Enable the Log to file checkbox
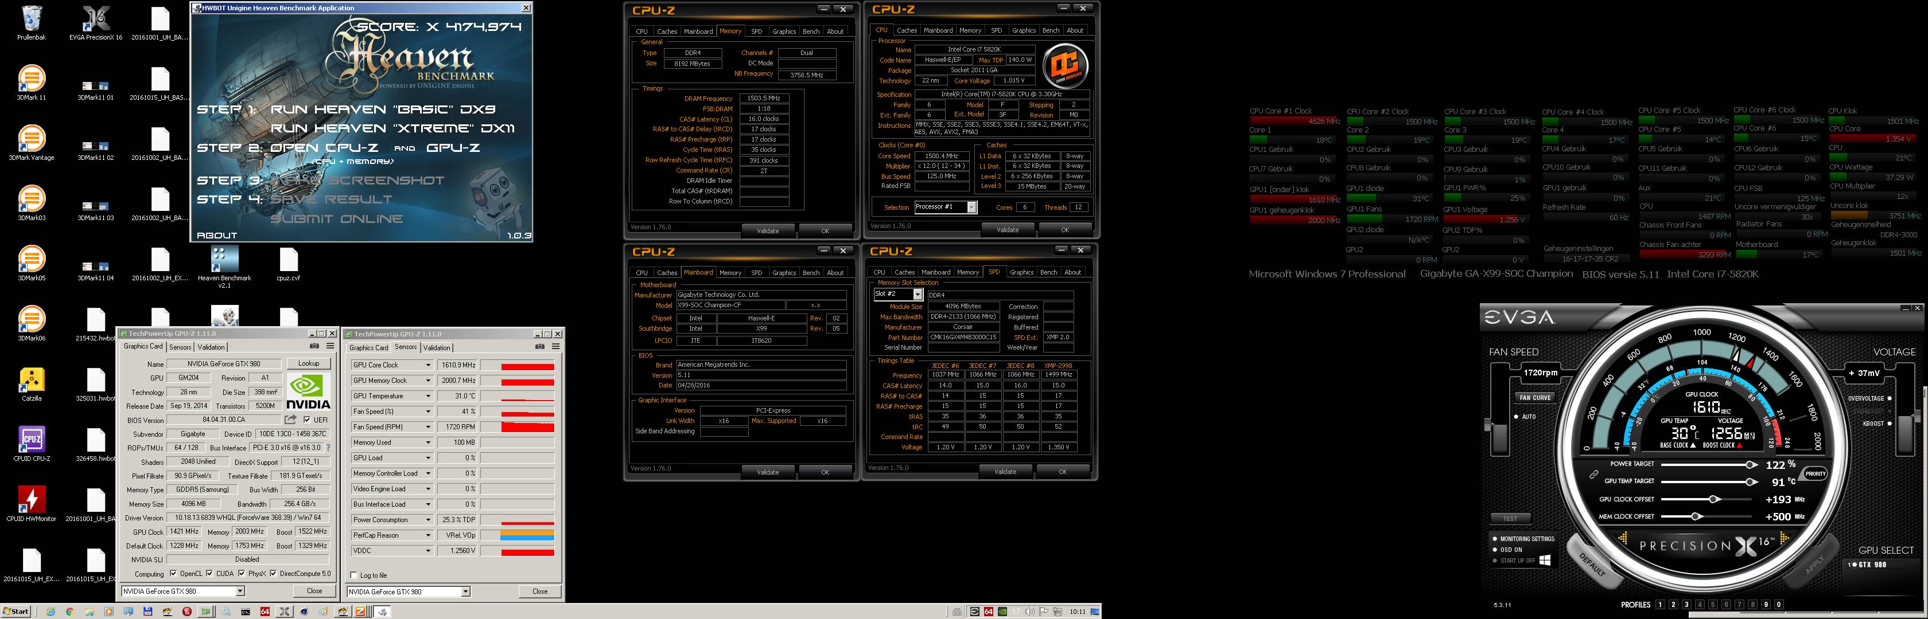 pos(353,575)
